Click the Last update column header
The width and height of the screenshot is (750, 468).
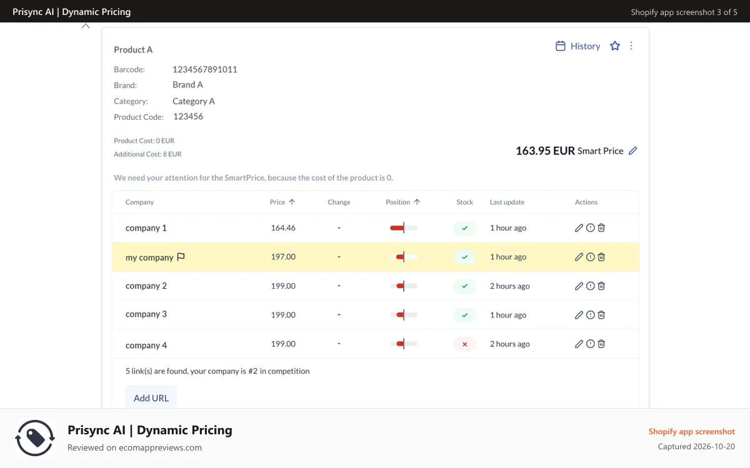click(507, 202)
